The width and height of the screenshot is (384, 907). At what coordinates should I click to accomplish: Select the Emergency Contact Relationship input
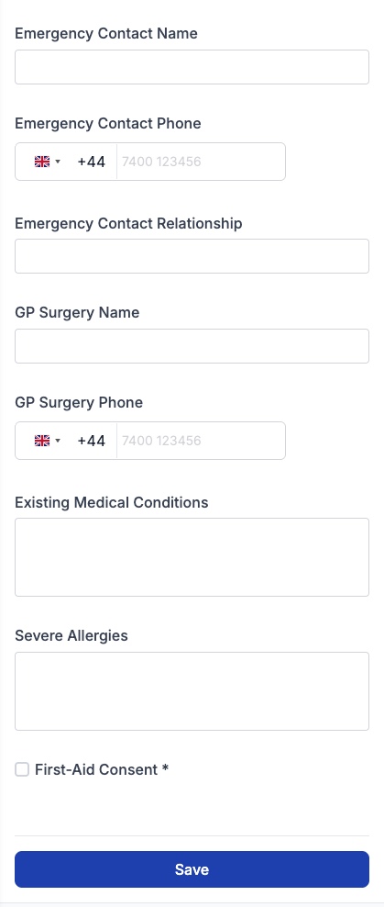coord(192,256)
